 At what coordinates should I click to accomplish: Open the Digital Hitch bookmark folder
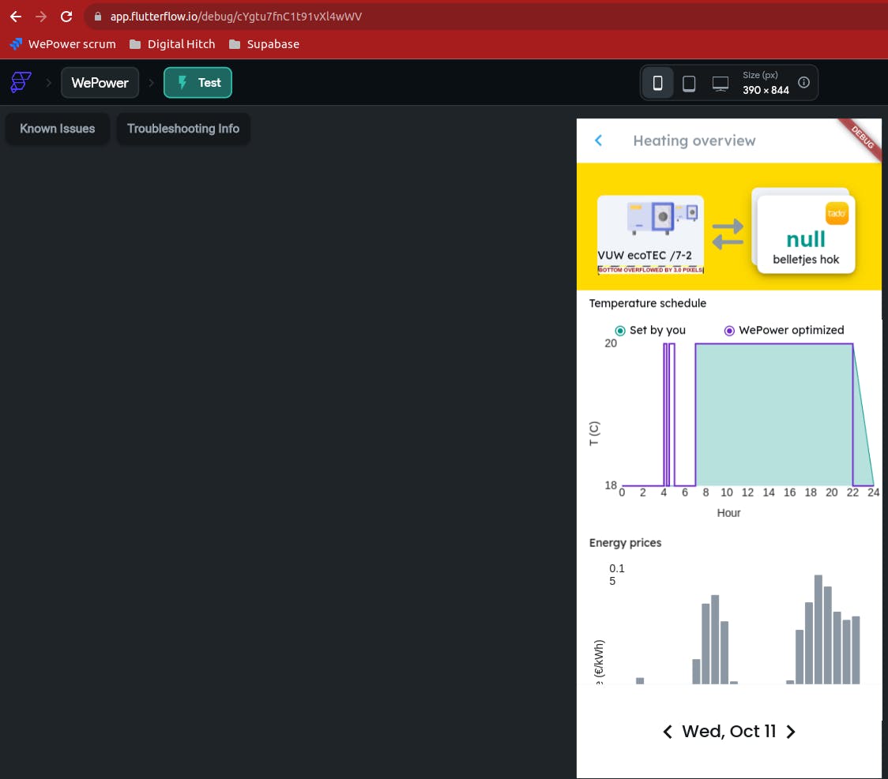pos(172,44)
